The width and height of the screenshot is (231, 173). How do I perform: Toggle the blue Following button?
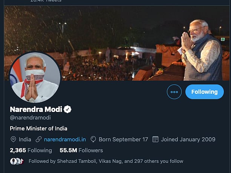click(x=204, y=92)
